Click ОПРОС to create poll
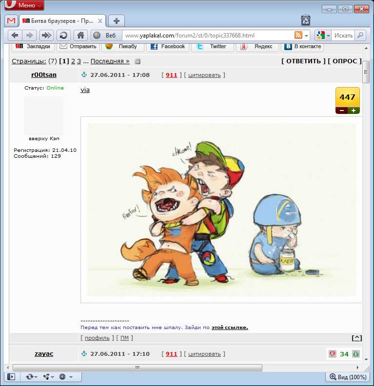The height and width of the screenshot is (386, 374). (345, 61)
